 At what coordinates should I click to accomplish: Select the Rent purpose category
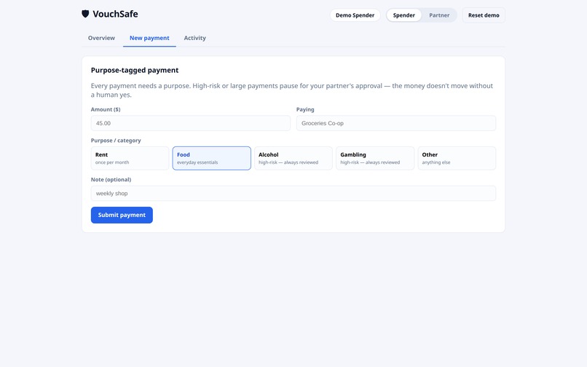[x=130, y=158]
